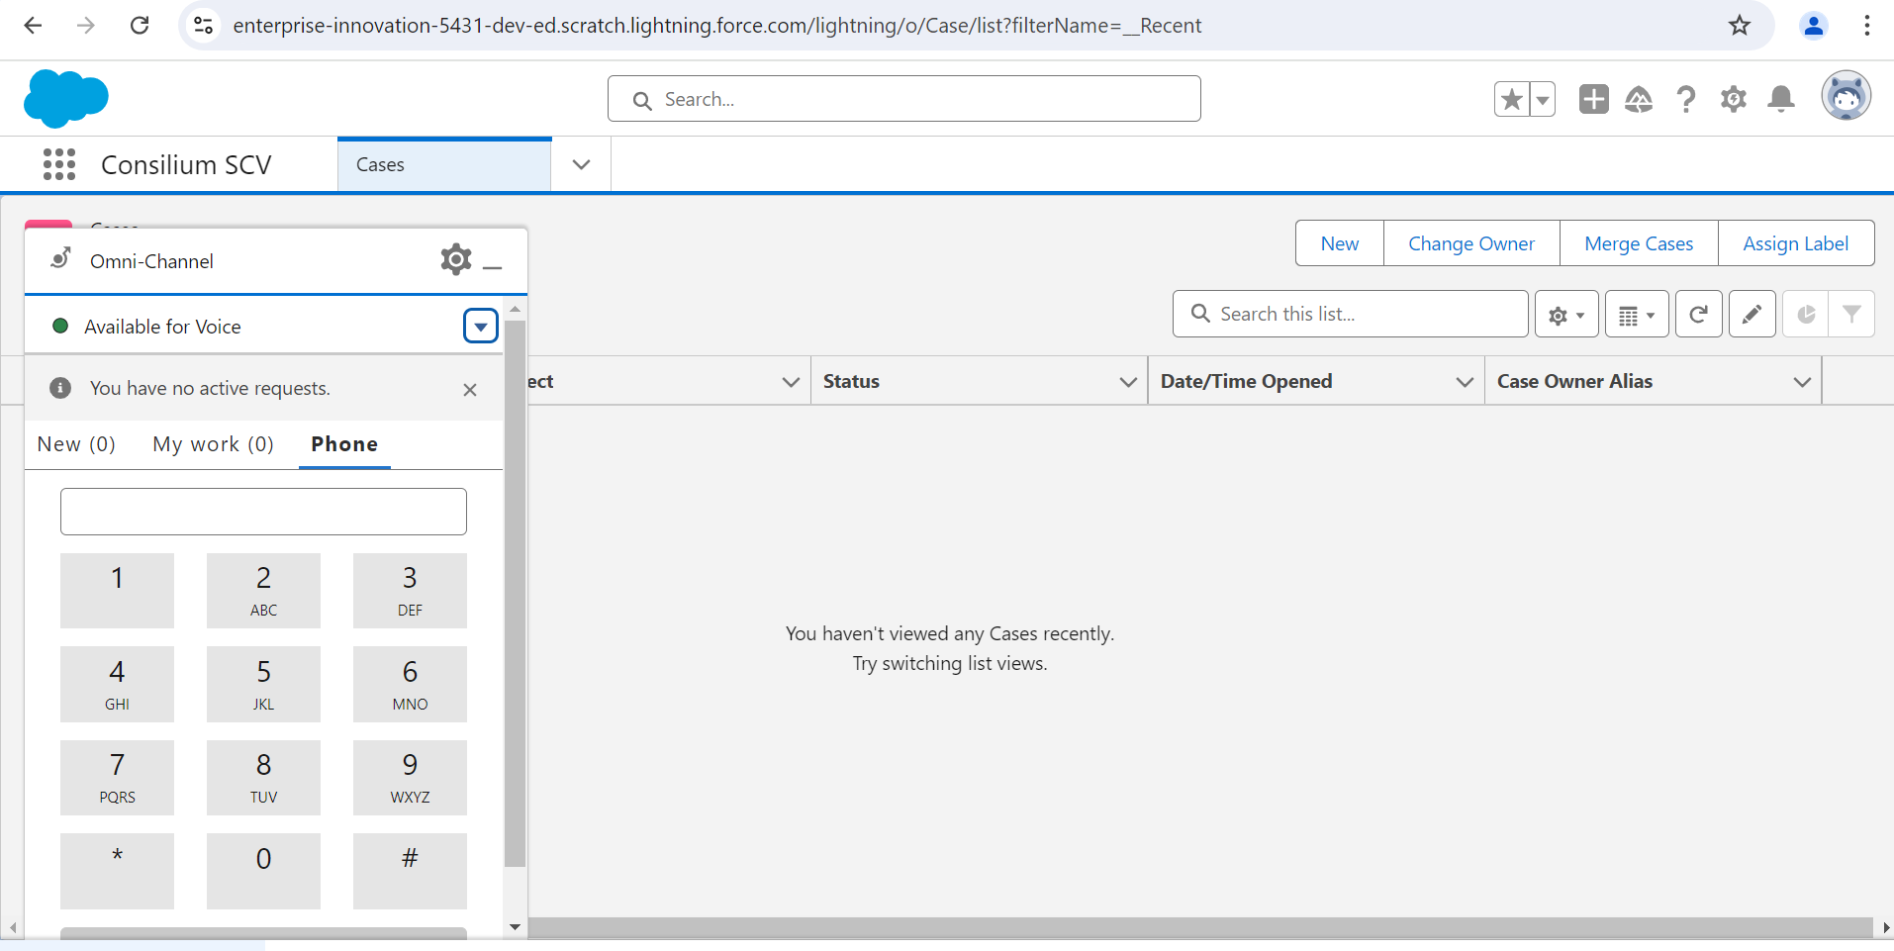Open the Global Actions plus icon
1894x951 pixels.
(x=1593, y=99)
